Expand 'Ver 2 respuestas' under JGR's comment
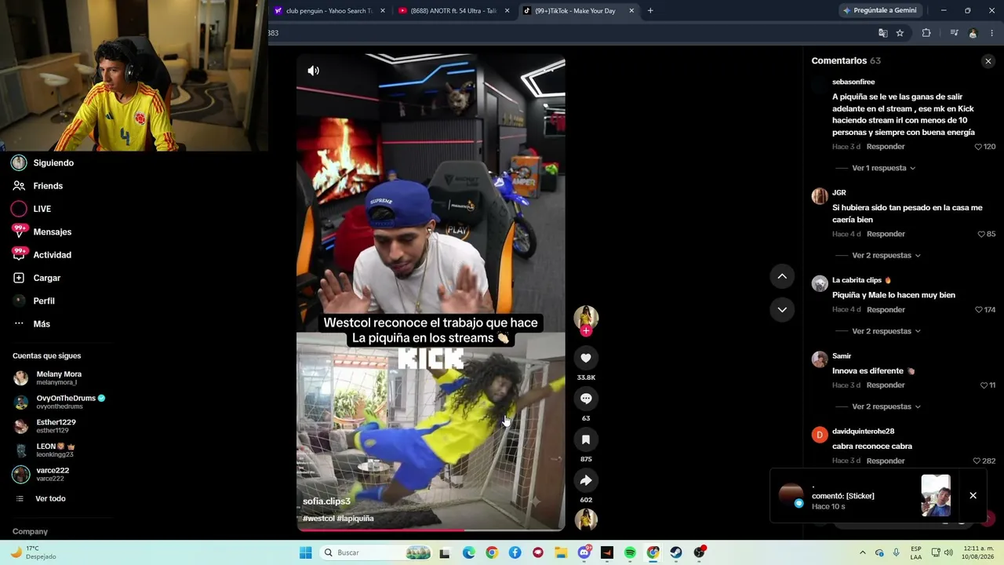Screen dimensions: 1004x565 tap(886, 255)
